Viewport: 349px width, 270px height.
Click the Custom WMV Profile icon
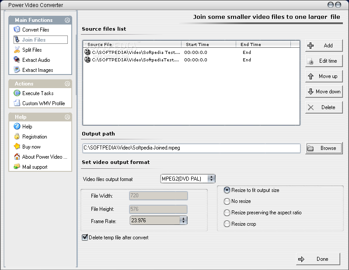(17, 103)
